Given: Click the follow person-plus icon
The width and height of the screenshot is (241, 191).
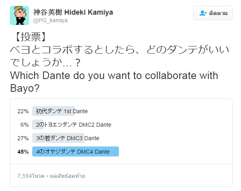Looking at the screenshot, I should click(x=203, y=13).
